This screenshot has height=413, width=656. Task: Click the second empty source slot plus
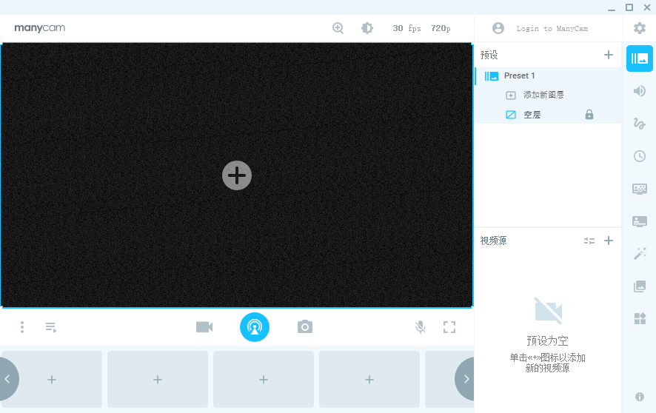[x=158, y=380]
